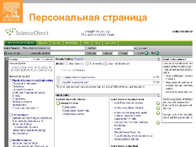Click the Manage Favorites heart icon
Screen dimensions: 196x147
58,103
